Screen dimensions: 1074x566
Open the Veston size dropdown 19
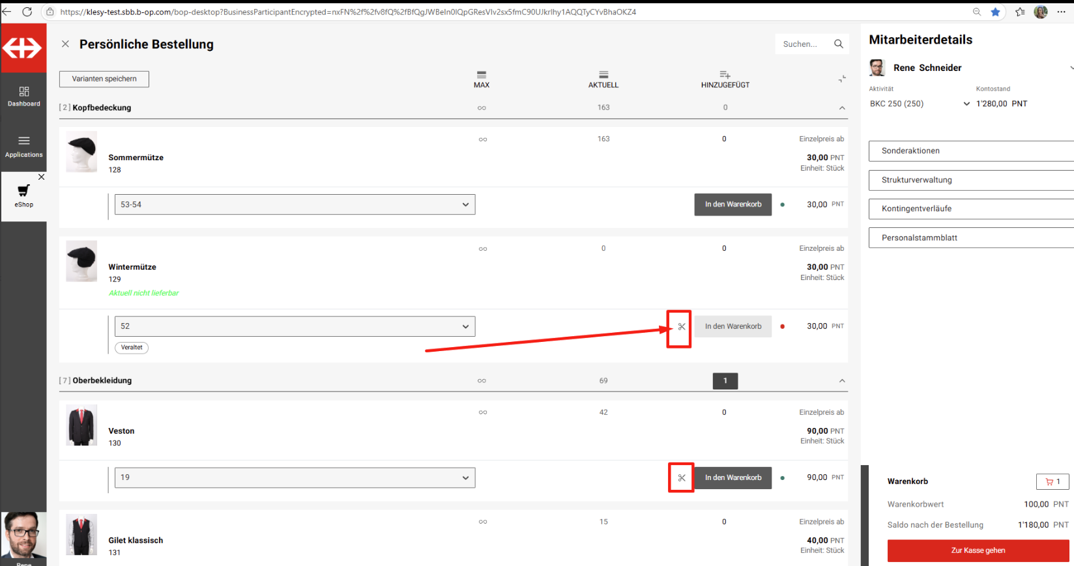295,477
